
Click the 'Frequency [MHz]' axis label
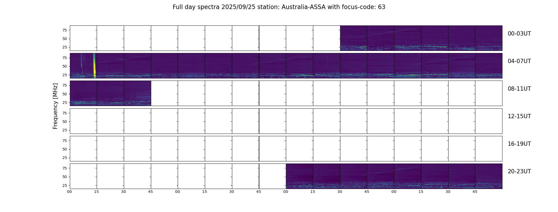click(55, 106)
